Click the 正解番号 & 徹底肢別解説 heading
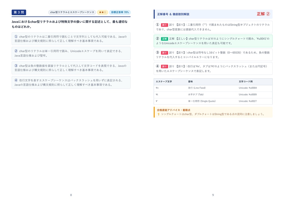Screen dimensions: 284x201 [x=173, y=14]
